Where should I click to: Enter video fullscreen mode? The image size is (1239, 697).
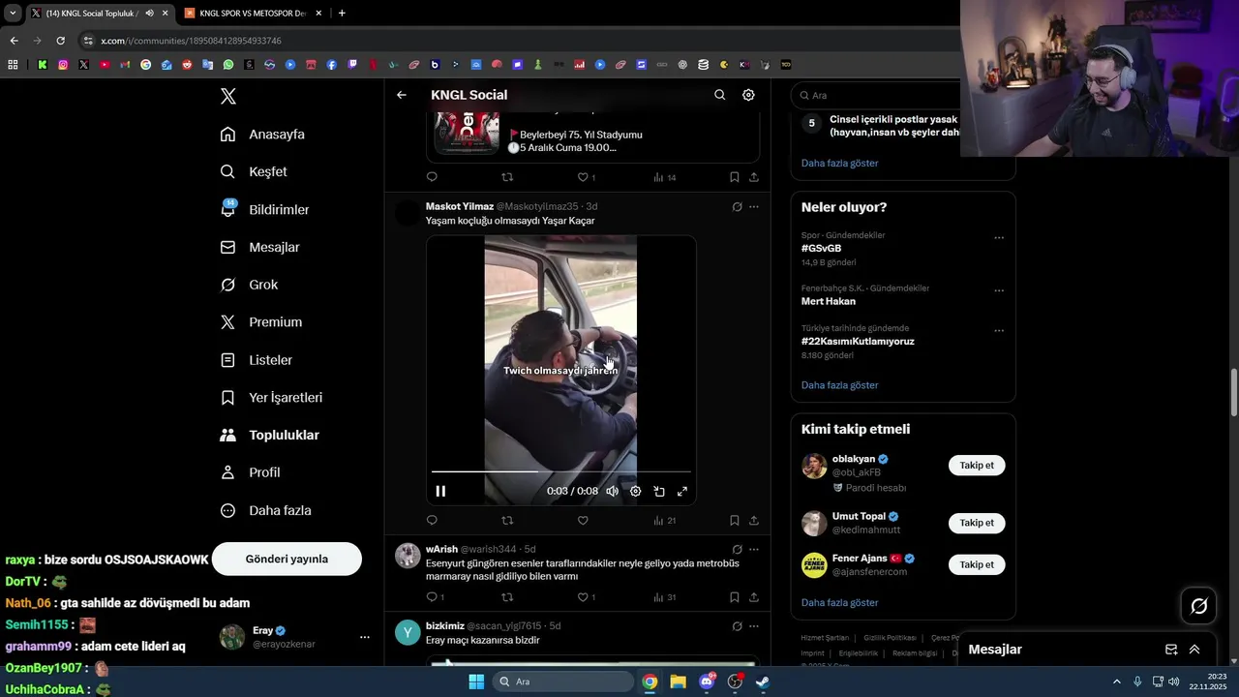point(682,491)
